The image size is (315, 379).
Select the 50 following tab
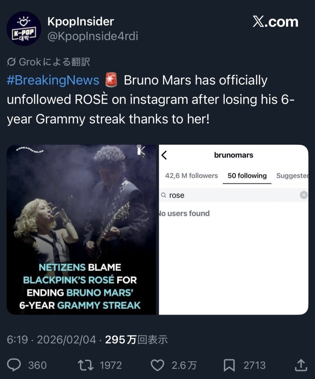tap(247, 176)
